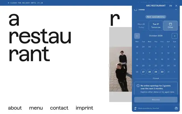Click the Zenchef logo icon
This screenshot has width=182, height=114.
click(135, 108)
